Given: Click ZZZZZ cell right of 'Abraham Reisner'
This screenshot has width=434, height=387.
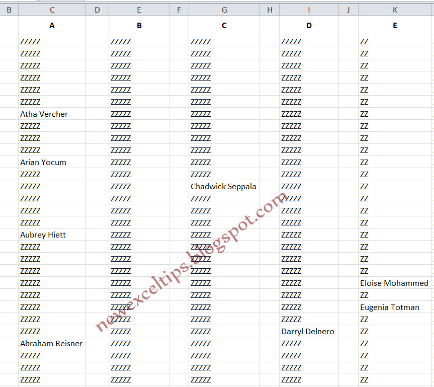Looking at the screenshot, I should pos(139,344).
